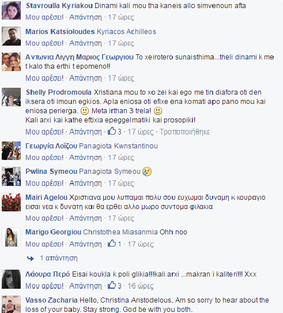Open tagged name Christothea Miasanmia
This screenshot has height=313, width=283.
[x=120, y=232]
